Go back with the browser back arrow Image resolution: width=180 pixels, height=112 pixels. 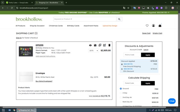(3, 8)
